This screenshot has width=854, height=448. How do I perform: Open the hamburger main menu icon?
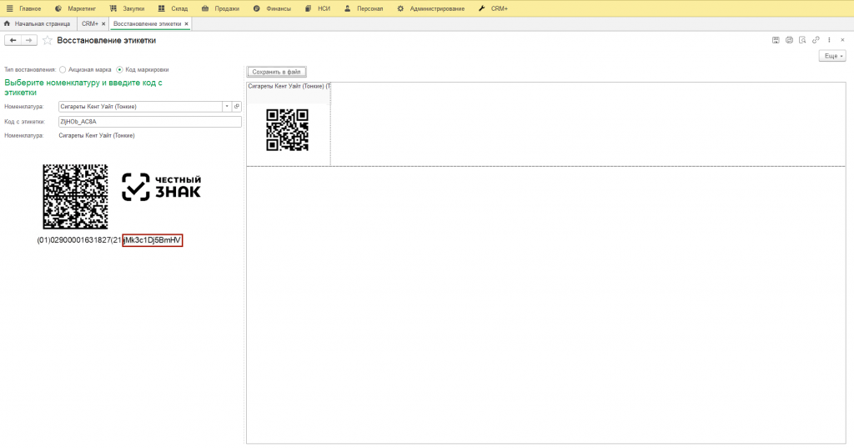pyautogui.click(x=9, y=8)
